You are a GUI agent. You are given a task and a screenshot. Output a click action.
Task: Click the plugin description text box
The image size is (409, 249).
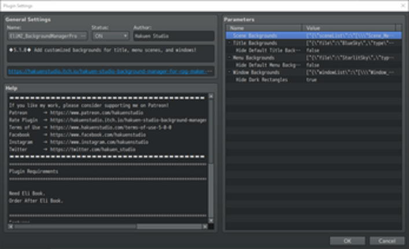[110, 53]
